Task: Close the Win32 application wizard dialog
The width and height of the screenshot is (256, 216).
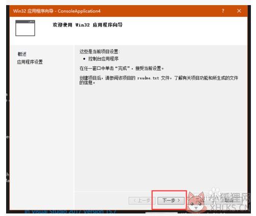Action: [x=239, y=11]
